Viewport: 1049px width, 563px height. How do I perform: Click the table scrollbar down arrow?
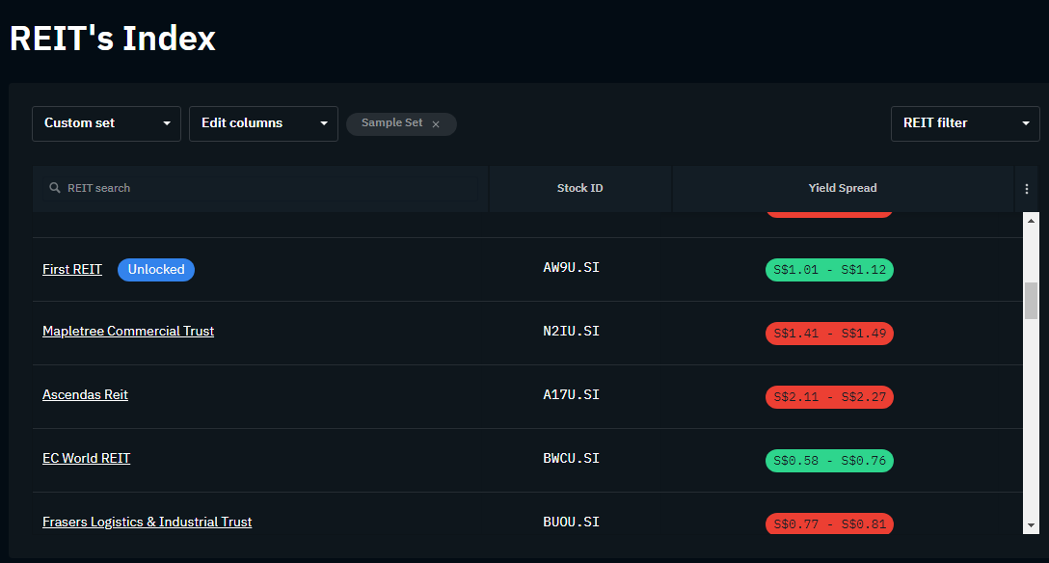point(1031,525)
